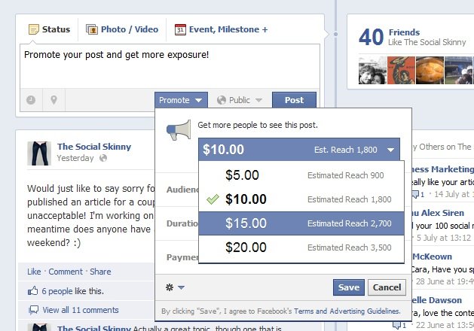474x331 pixels.
Task: Click the thumbs-up icon beside 6 people
Action: [32, 290]
